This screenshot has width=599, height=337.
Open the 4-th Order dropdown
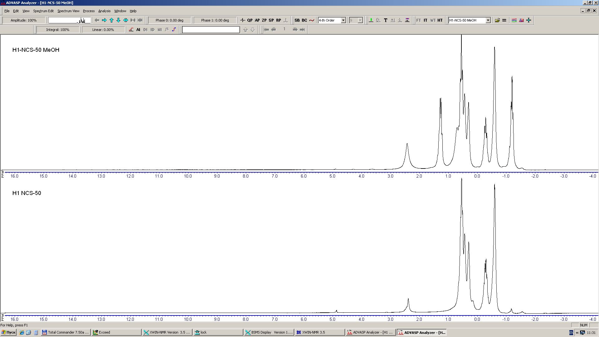(343, 20)
